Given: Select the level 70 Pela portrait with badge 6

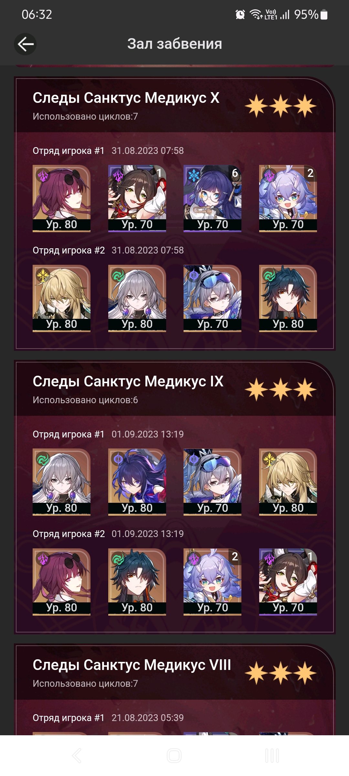Looking at the screenshot, I should point(212,198).
